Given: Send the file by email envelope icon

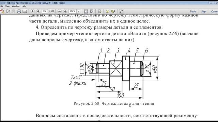Looking at the screenshot, I should pyautogui.click(x=25, y=11).
